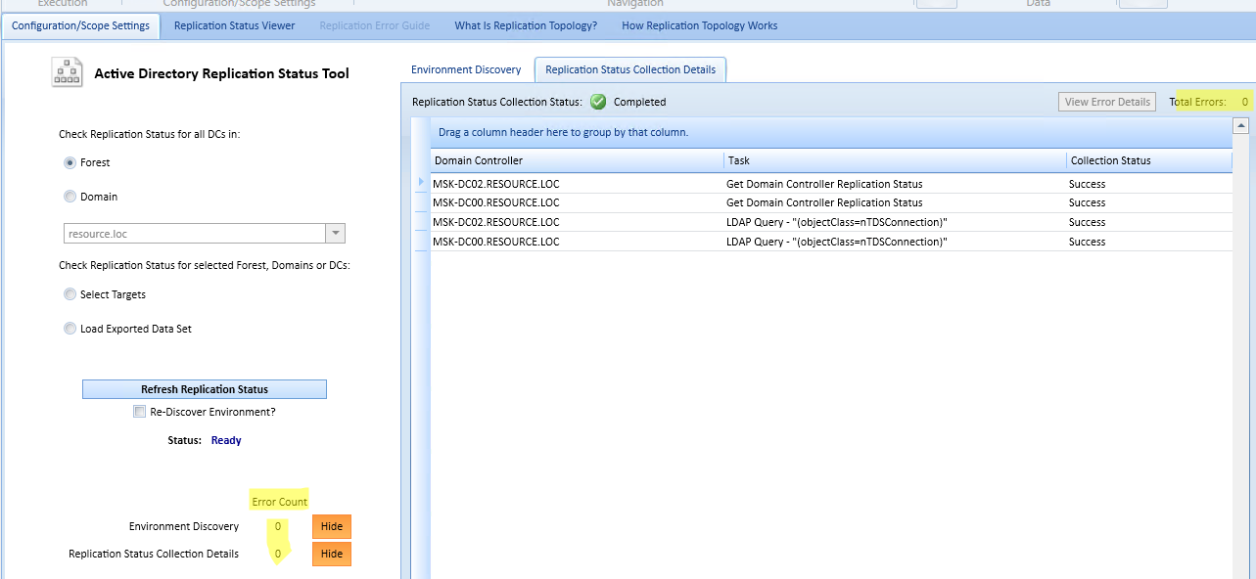The image size is (1256, 579).
Task: Open the Replication Error Guide tab
Action: pos(375,25)
